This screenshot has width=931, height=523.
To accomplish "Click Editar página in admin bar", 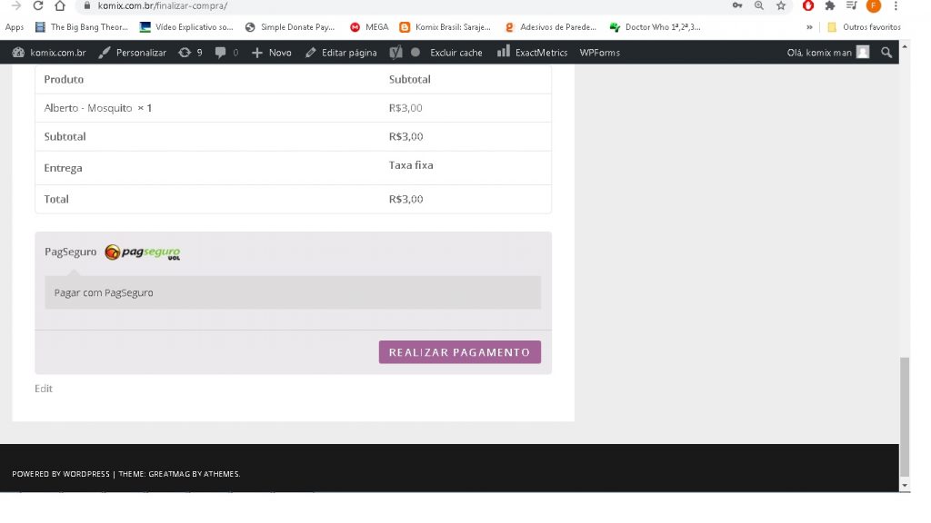I will pyautogui.click(x=341, y=53).
